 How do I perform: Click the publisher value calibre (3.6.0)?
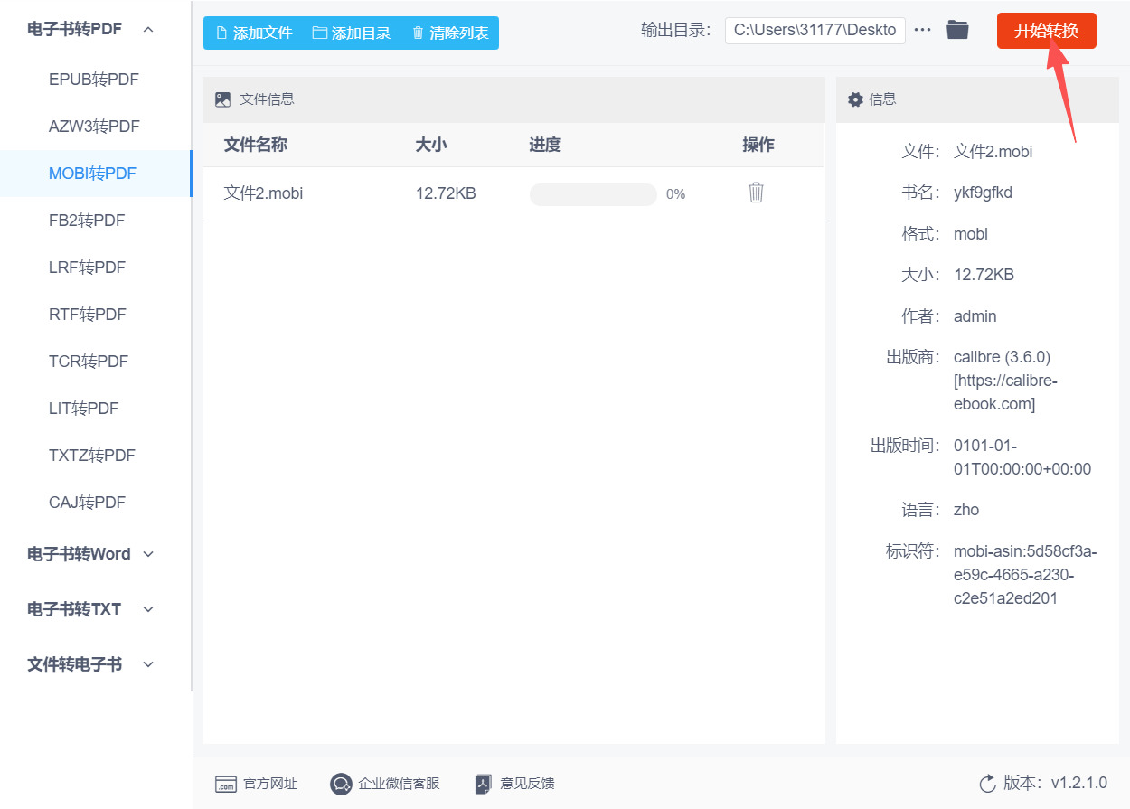point(1002,357)
